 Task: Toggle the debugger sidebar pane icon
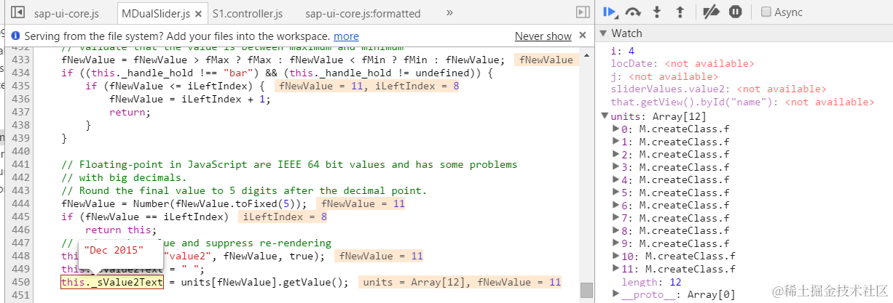582,12
